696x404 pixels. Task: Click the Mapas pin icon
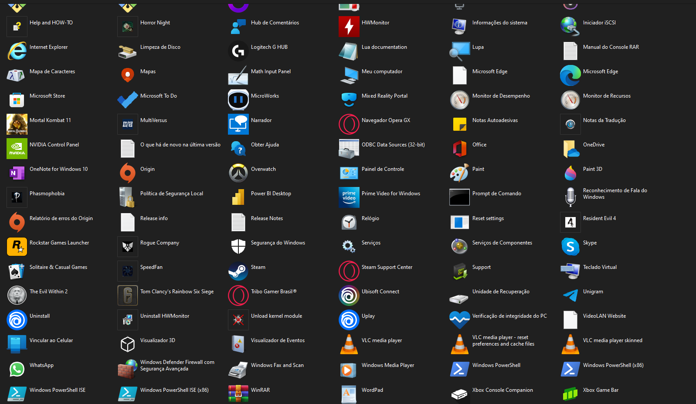pos(128,75)
